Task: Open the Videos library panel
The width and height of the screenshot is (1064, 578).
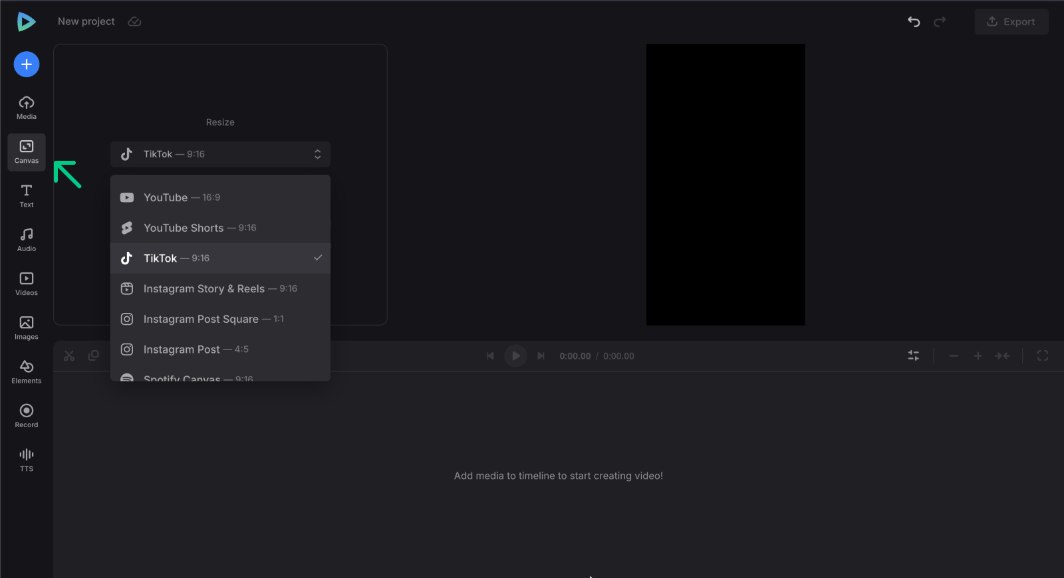Action: point(27,284)
